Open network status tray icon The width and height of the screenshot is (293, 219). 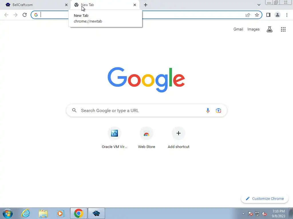point(257,214)
